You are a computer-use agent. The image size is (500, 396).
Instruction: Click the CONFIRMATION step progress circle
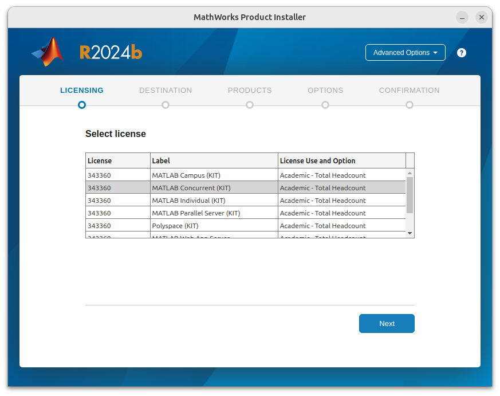click(410, 105)
